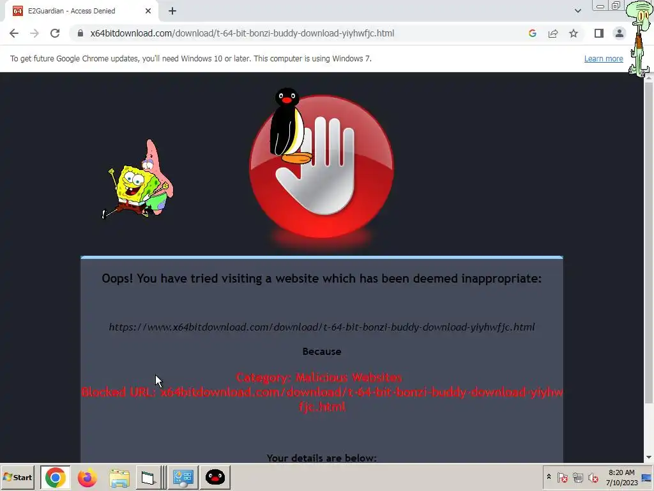Open the Chrome side panel
654x491 pixels.
(x=599, y=33)
